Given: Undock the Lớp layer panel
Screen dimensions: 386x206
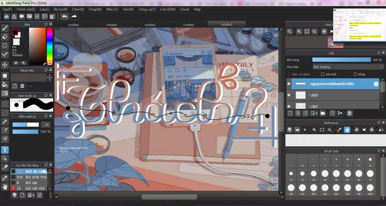Looking at the screenshot, I should point(379,53).
